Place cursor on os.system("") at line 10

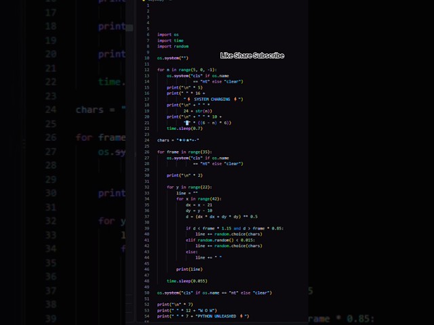(172, 58)
